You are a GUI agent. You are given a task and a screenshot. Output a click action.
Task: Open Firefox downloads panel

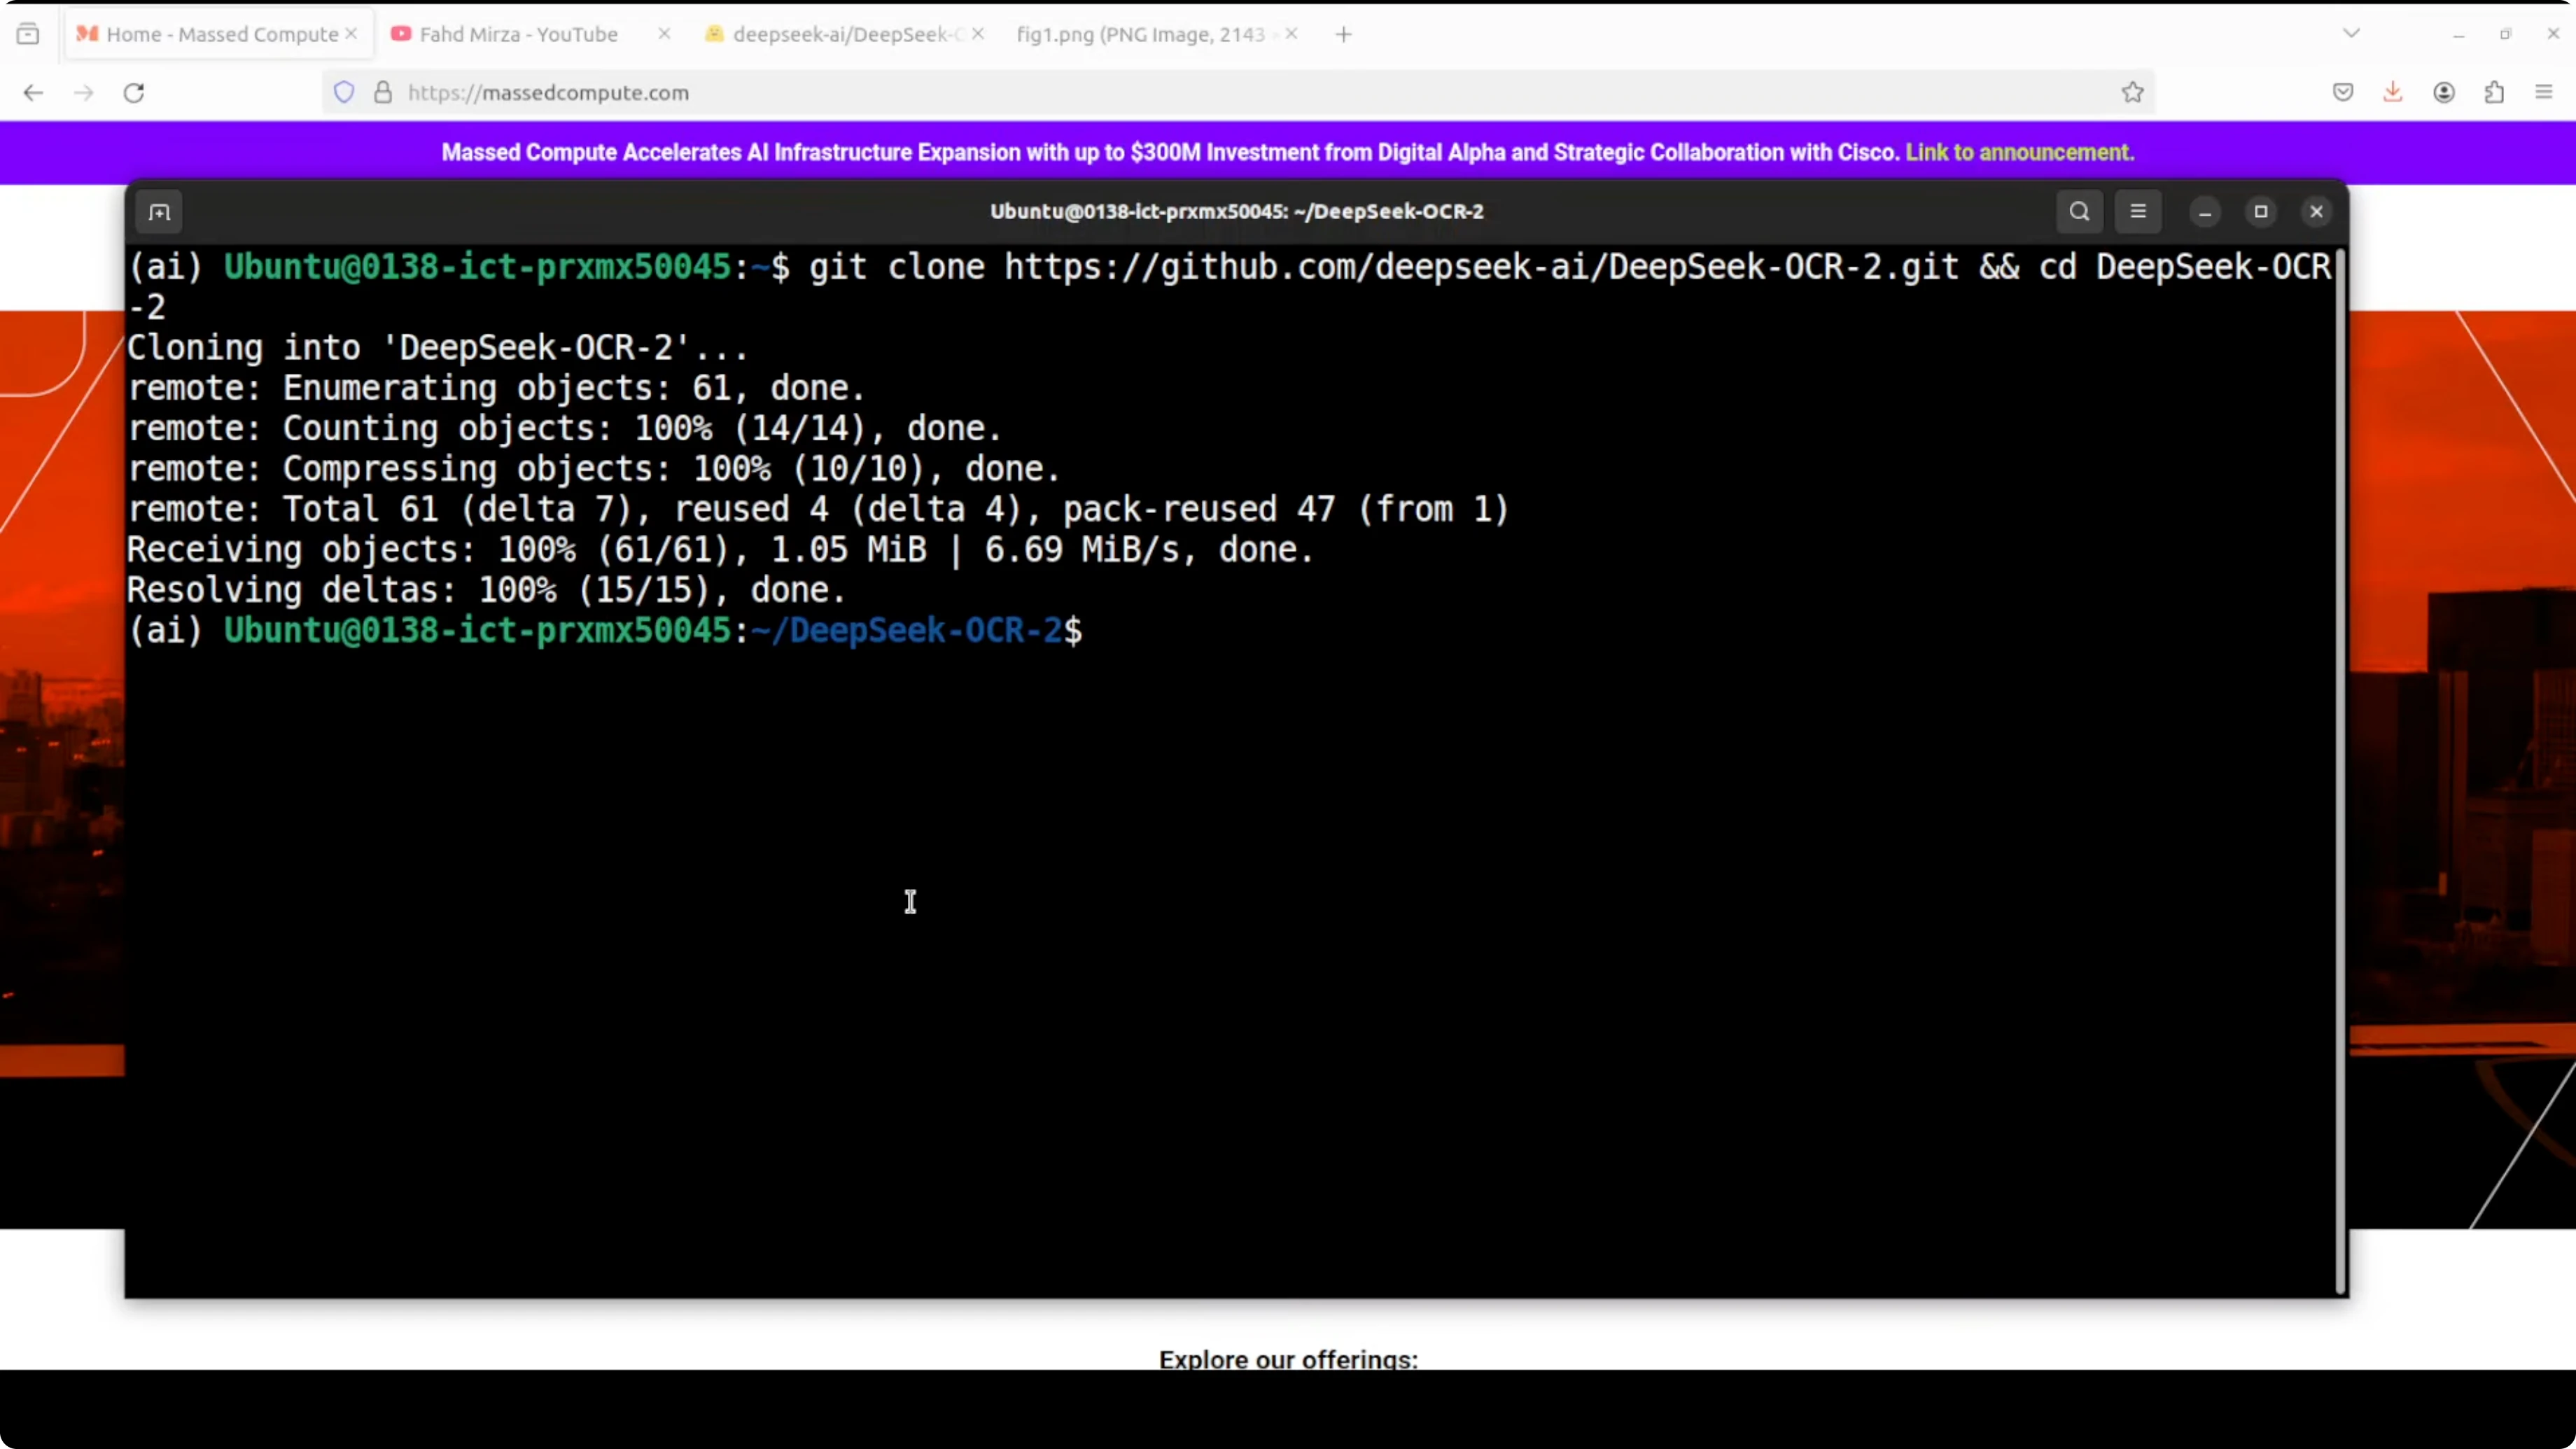(2393, 93)
